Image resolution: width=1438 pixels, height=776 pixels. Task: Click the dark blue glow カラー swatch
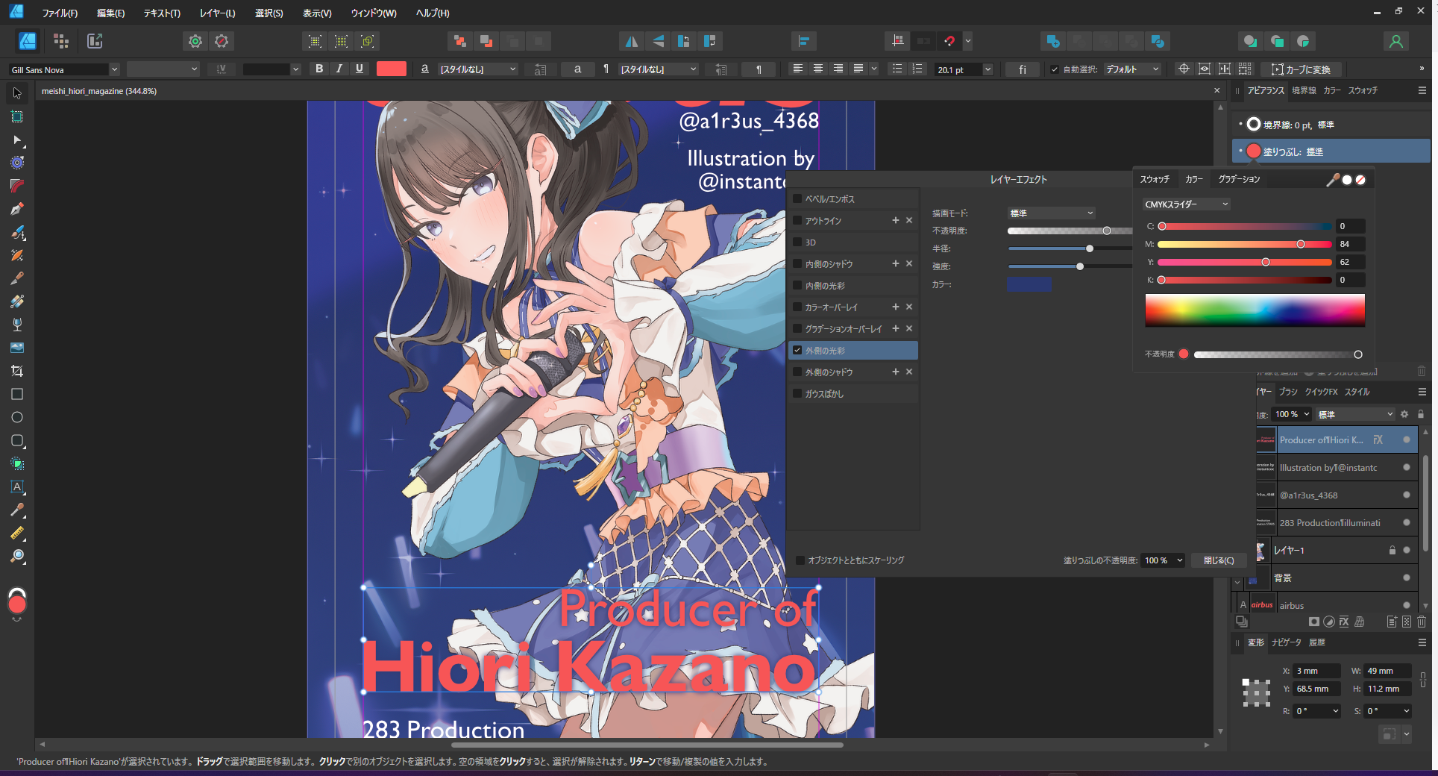click(x=1029, y=284)
